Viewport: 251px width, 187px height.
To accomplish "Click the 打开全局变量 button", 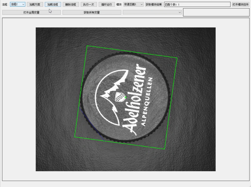I will point(32,12).
